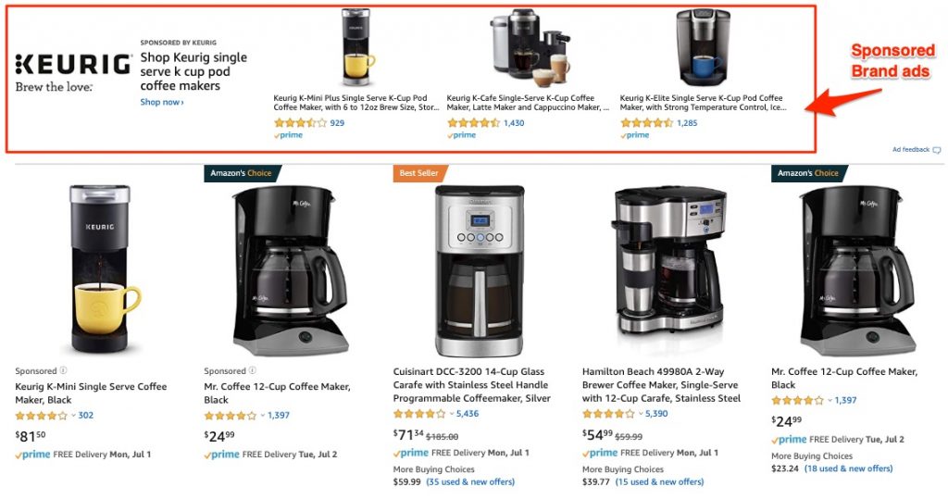948x499 pixels.
Task: Open 18 used & new offers link
Action: point(848,468)
